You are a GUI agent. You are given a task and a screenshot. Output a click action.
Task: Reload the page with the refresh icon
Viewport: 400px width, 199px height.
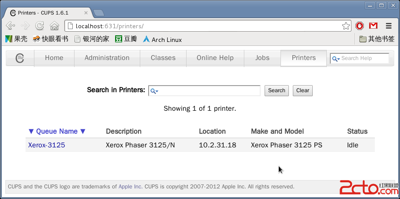[40, 26]
